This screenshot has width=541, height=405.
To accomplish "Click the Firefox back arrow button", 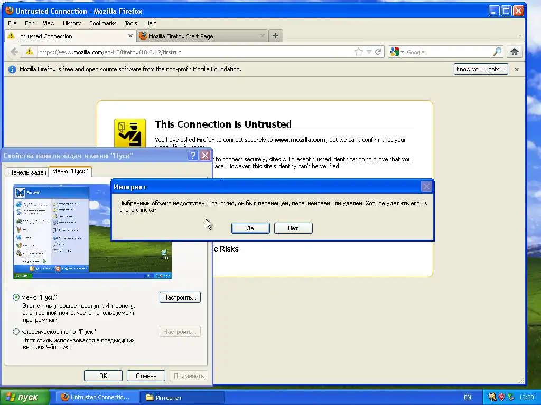I will tap(14, 52).
